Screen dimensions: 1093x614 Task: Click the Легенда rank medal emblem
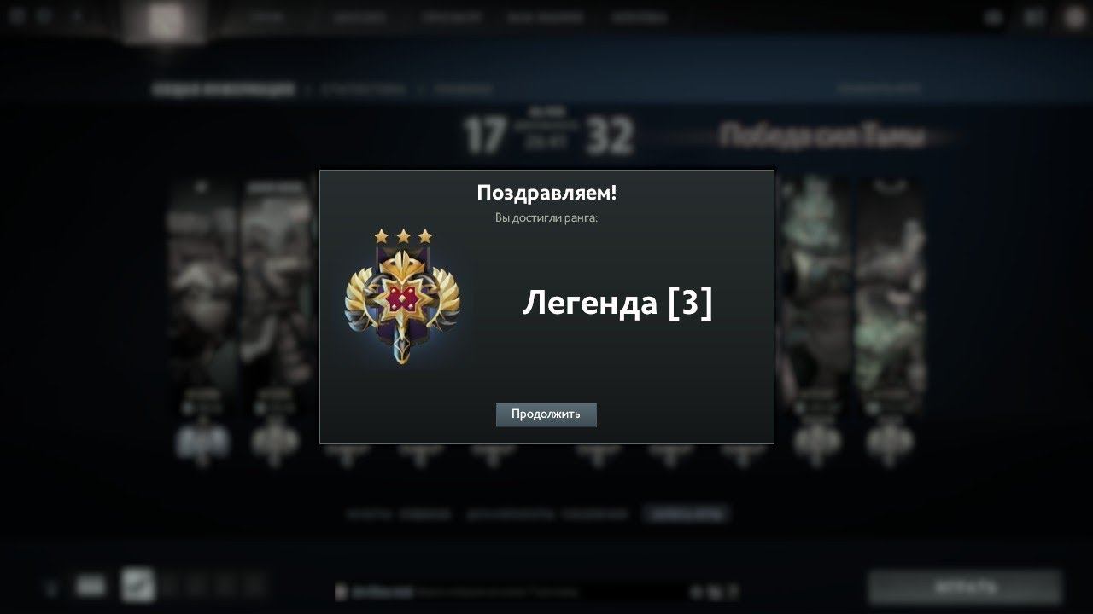click(x=402, y=304)
